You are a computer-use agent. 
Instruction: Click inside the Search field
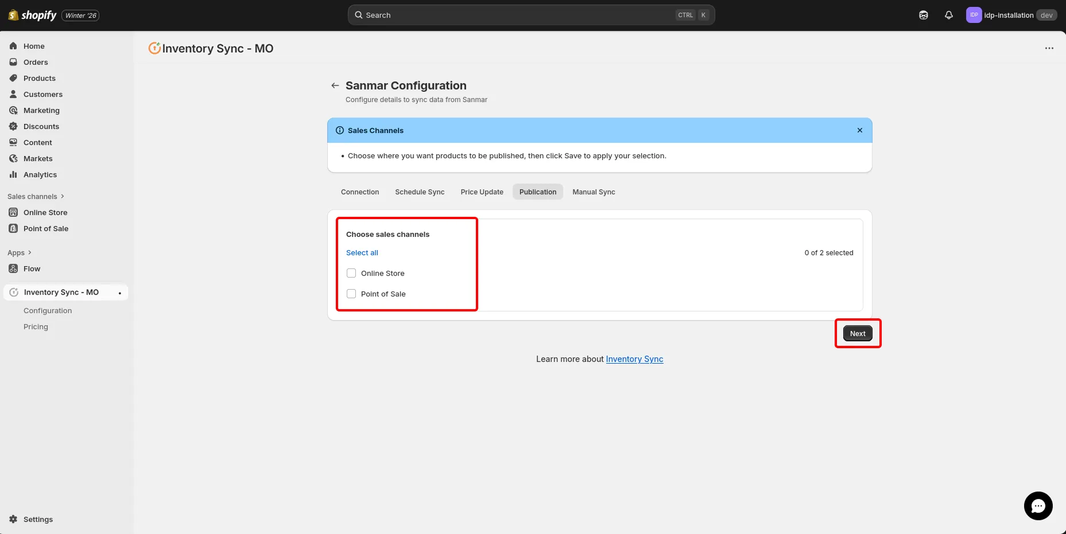517,15
